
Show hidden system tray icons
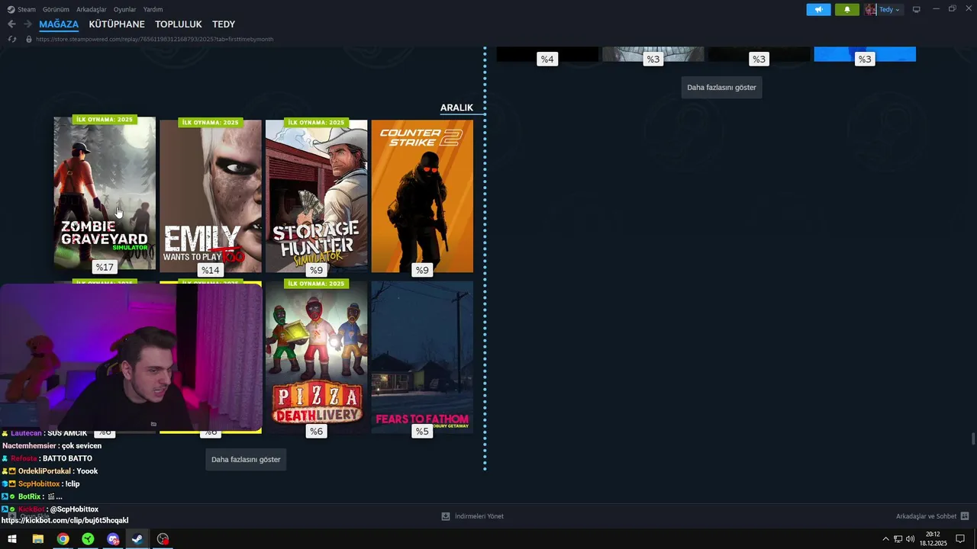coord(885,539)
